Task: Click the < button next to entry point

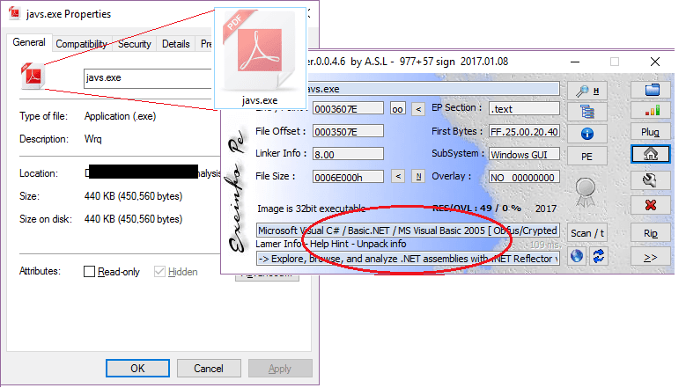Action: (418, 109)
